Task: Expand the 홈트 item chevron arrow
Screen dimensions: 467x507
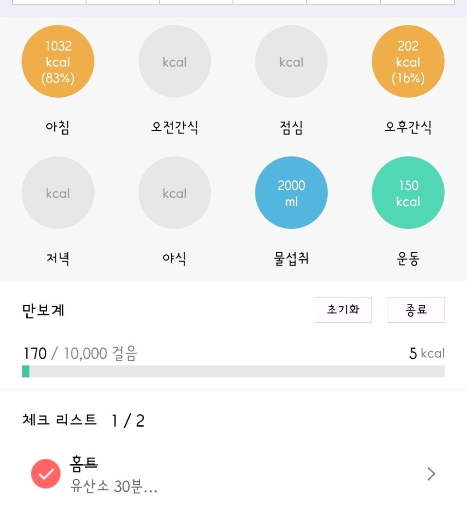Action: 431,474
